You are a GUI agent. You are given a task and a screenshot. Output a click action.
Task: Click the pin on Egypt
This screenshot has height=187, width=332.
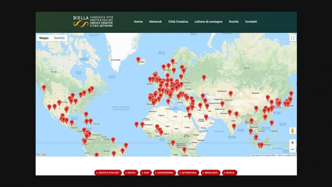189,116
